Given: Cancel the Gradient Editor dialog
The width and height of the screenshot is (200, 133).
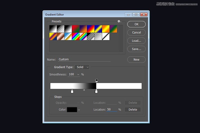Looking at the screenshot, I should (136, 33).
